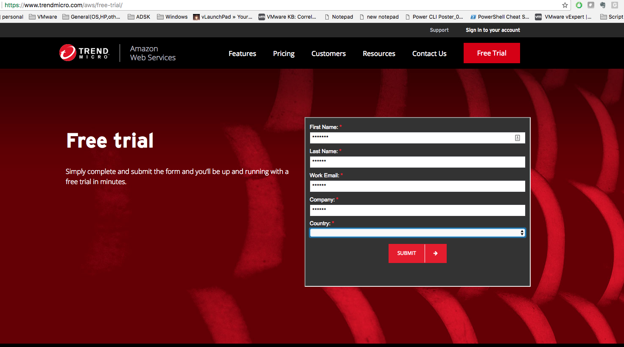The height and width of the screenshot is (347, 624).
Task: Click the green thumbs-up extension icon
Action: 579,5
